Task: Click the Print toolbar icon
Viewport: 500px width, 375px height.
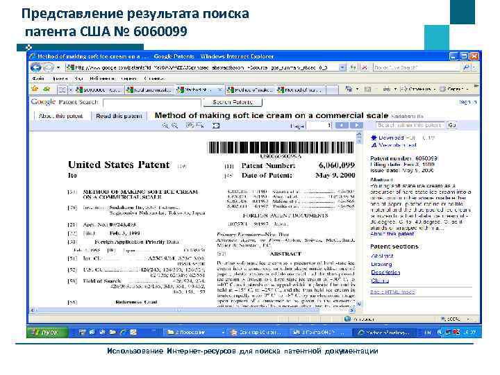Action: pos(387,90)
